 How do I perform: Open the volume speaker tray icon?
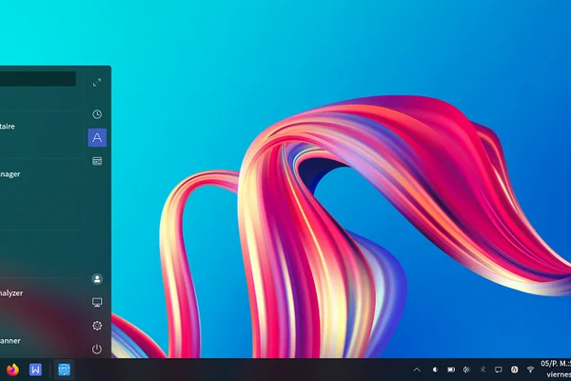click(466, 370)
